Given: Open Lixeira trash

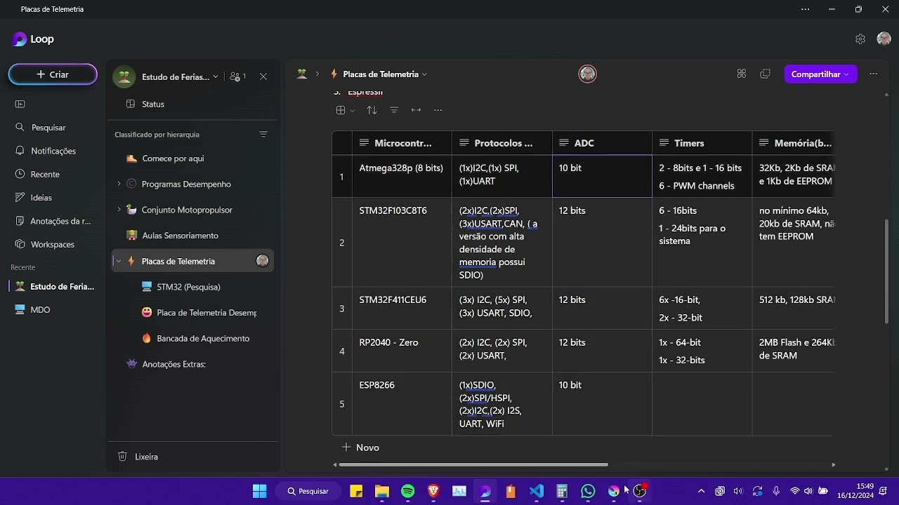Looking at the screenshot, I should click(138, 457).
